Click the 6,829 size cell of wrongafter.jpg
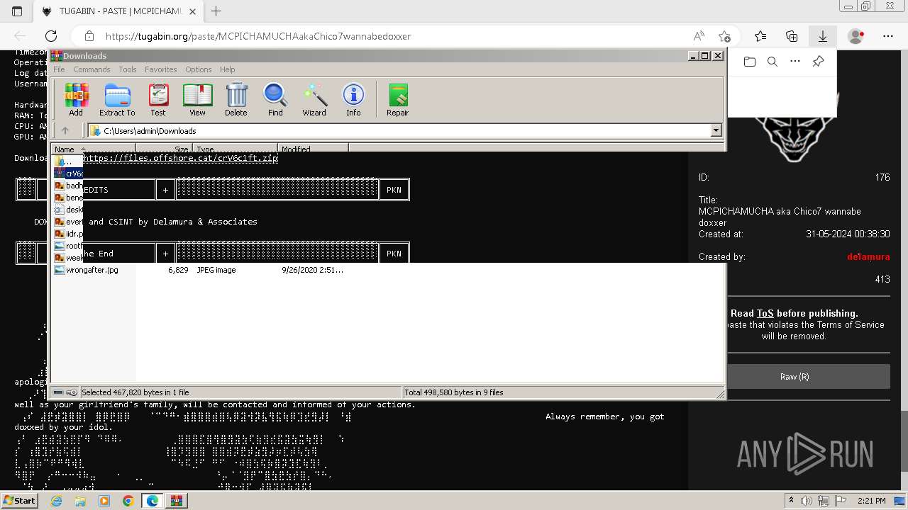The height and width of the screenshot is (510, 908). pyautogui.click(x=178, y=270)
